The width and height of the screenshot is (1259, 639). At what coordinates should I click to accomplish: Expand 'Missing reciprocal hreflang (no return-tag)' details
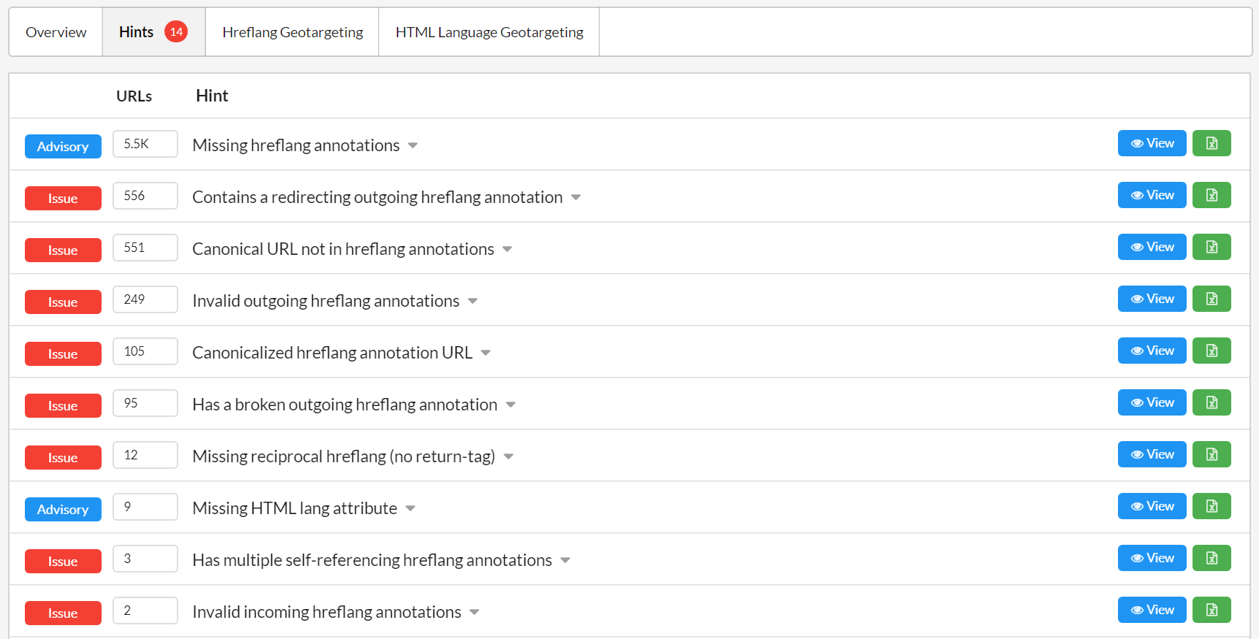[x=509, y=456]
